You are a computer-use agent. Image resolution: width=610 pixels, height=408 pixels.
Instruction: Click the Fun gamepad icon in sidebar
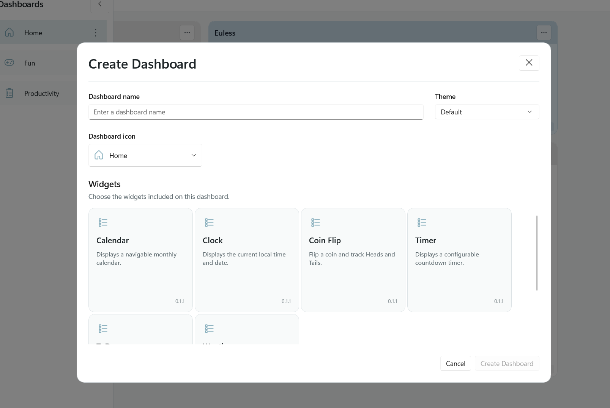9,63
